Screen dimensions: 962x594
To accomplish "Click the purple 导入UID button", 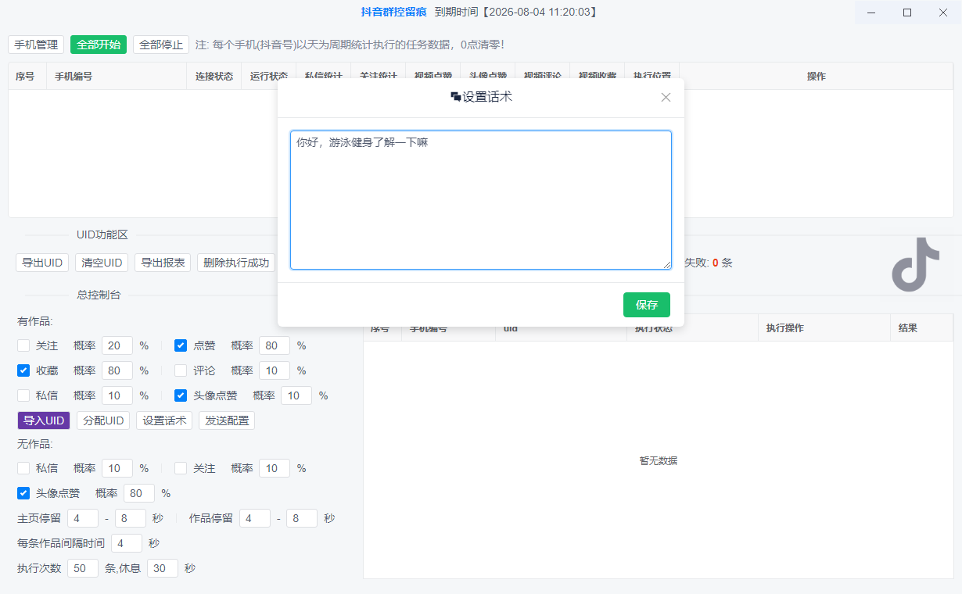I will tap(44, 420).
